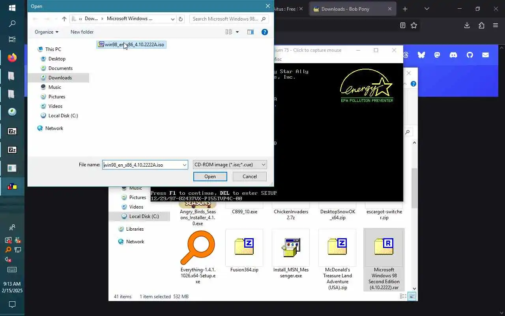
Task: Switch File Explorer to details view
Action: click(x=403, y=297)
